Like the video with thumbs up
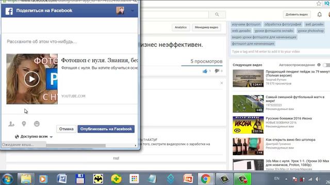The height and width of the screenshot is (185, 330). point(205,71)
